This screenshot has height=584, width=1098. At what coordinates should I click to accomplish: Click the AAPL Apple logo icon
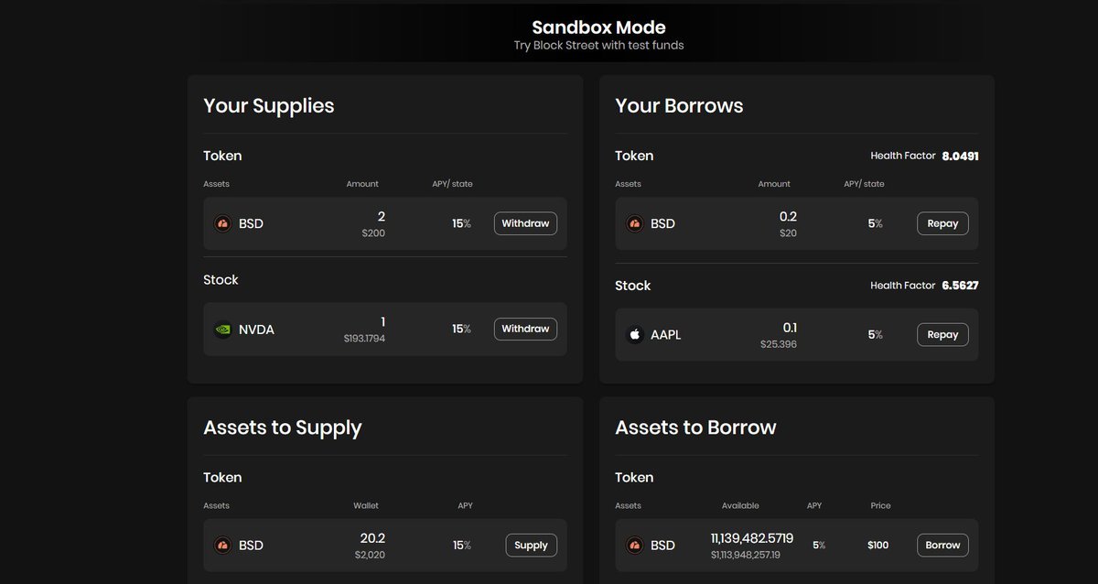[634, 335]
